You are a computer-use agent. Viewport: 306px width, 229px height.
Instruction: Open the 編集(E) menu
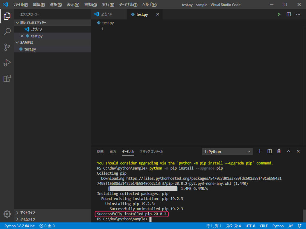pyautogui.click(x=39, y=4)
